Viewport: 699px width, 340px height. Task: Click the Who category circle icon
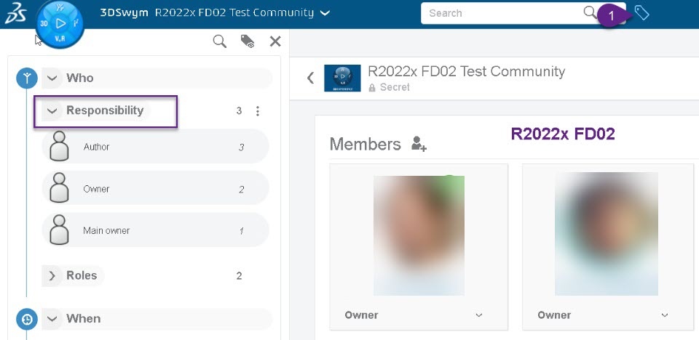(x=27, y=78)
